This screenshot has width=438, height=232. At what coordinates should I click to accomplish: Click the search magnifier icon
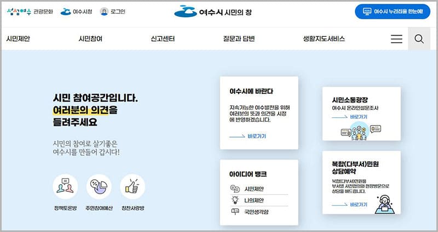(x=419, y=39)
